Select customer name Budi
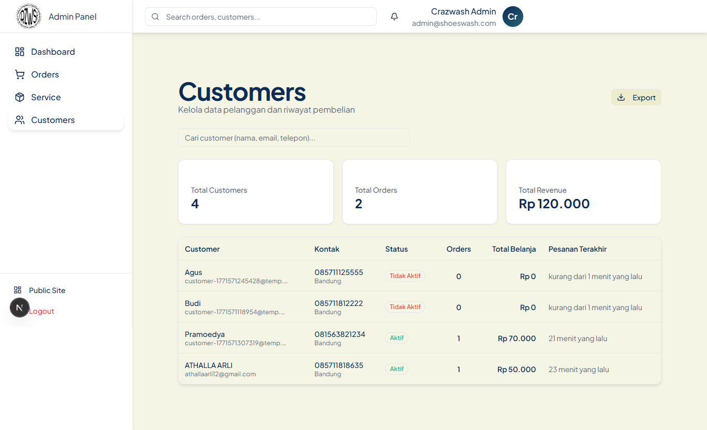This screenshot has height=430, width=707. [x=193, y=303]
